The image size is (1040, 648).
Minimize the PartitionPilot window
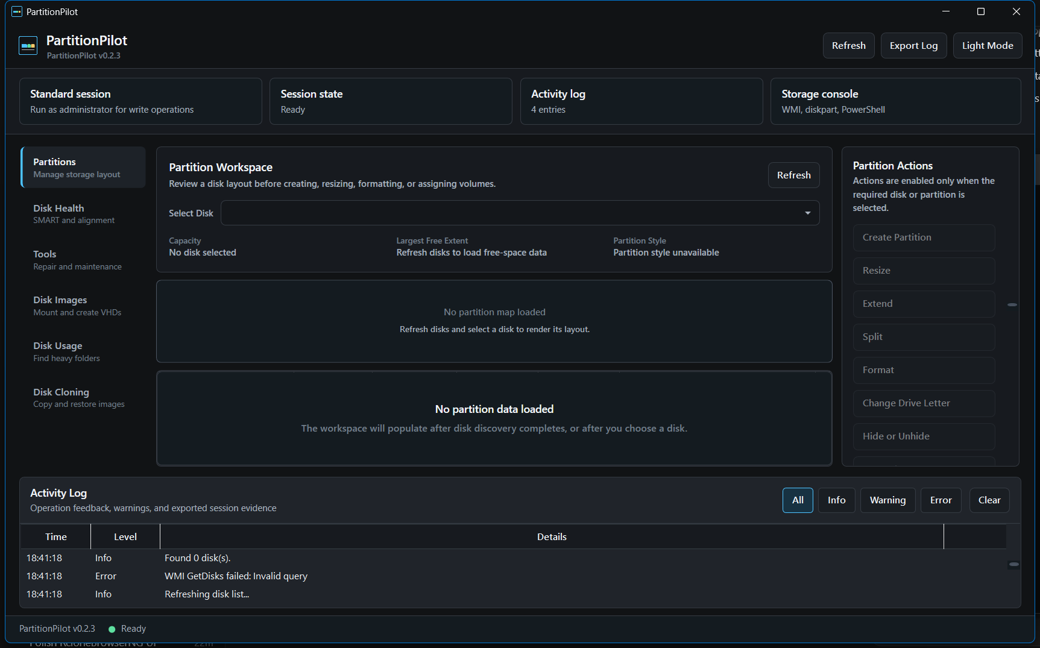pos(946,11)
